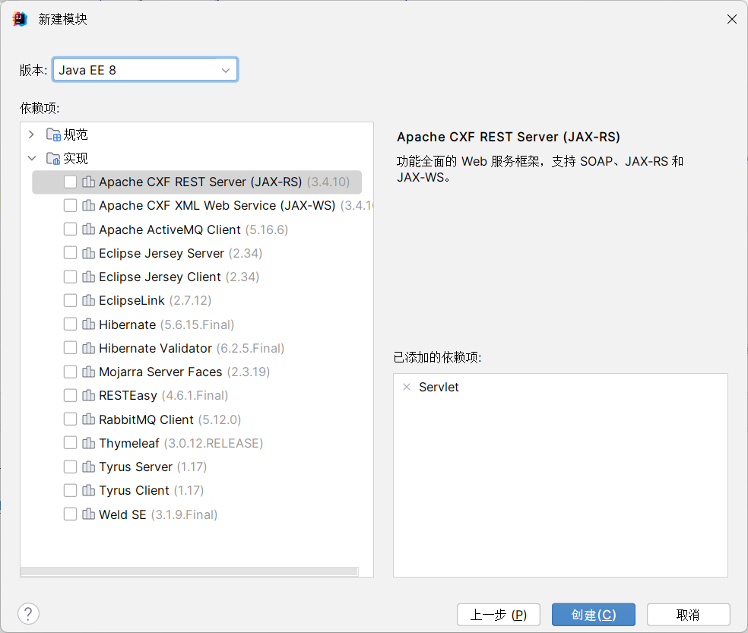The height and width of the screenshot is (633, 748).
Task: Click library icon beside Tyrus Client
Action: (x=89, y=490)
